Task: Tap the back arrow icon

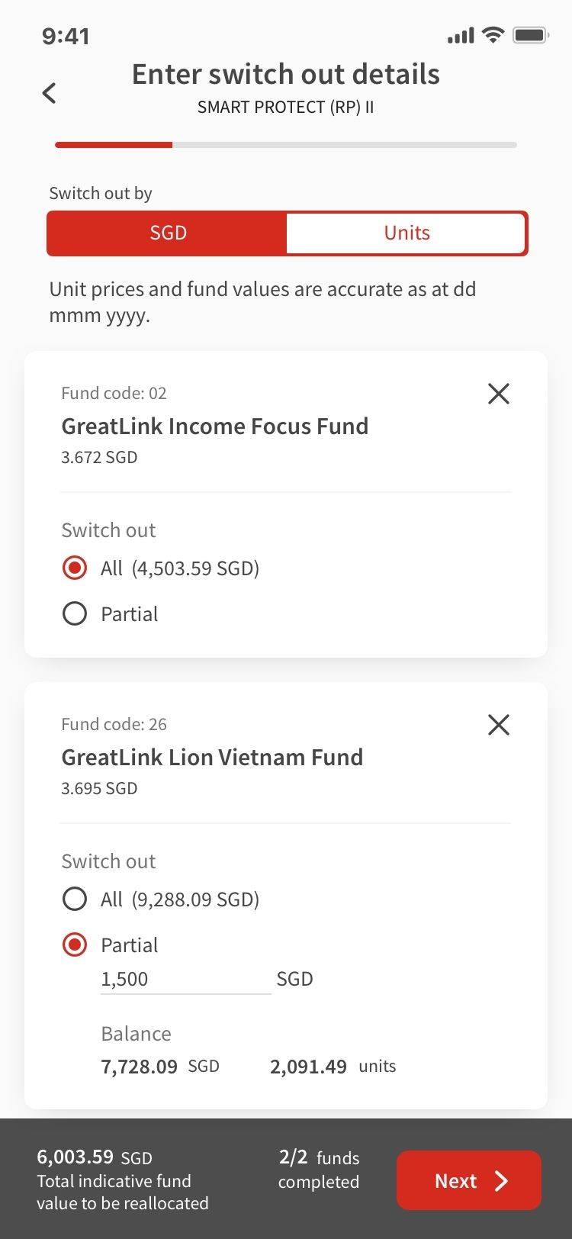Action: point(50,93)
